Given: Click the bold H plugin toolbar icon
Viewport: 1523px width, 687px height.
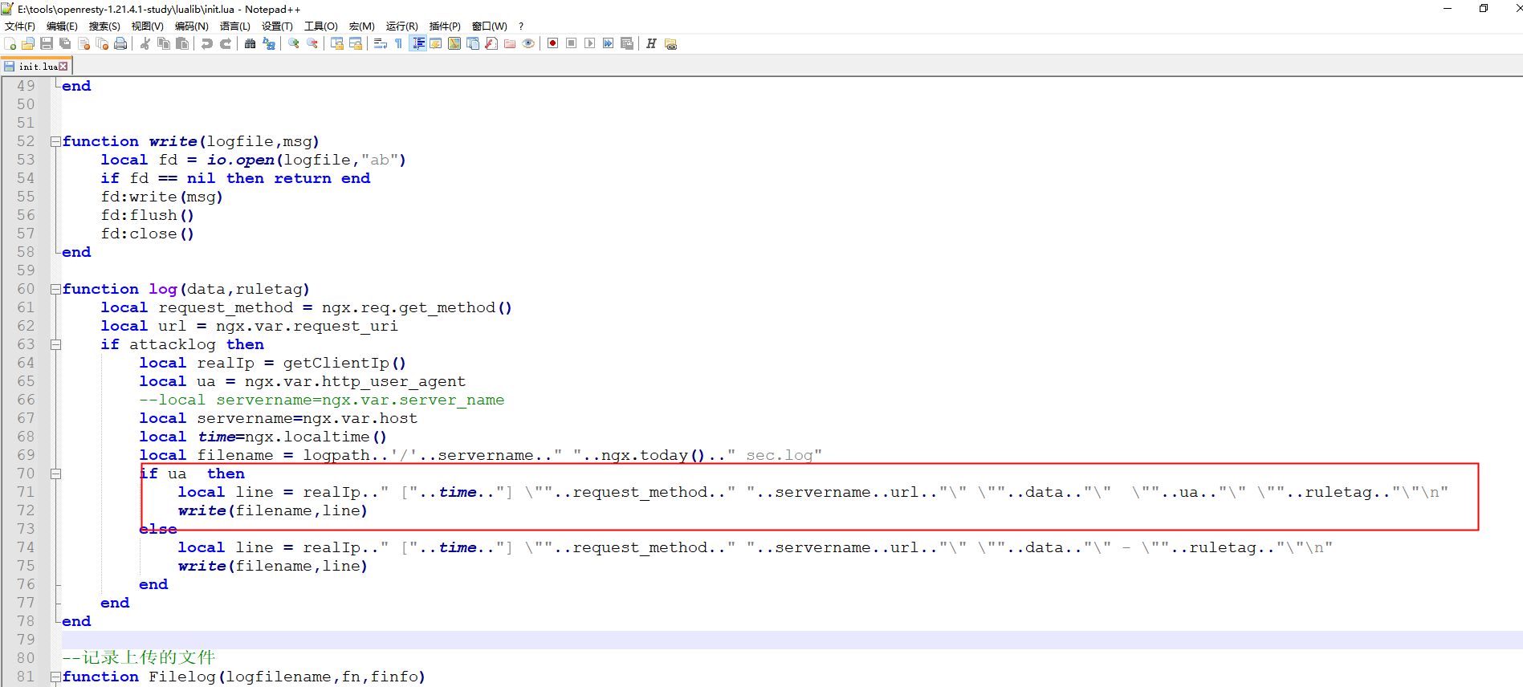Looking at the screenshot, I should [x=651, y=43].
